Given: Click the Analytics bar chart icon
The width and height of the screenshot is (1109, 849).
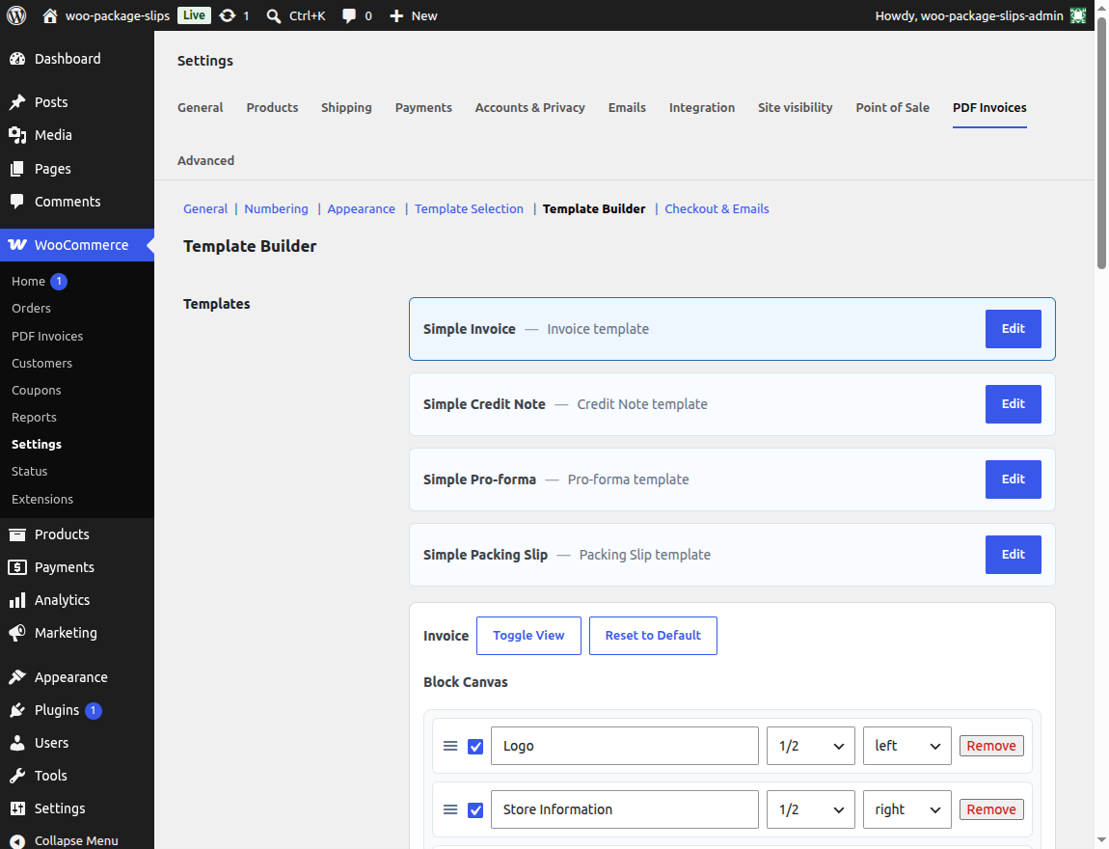Looking at the screenshot, I should point(17,600).
